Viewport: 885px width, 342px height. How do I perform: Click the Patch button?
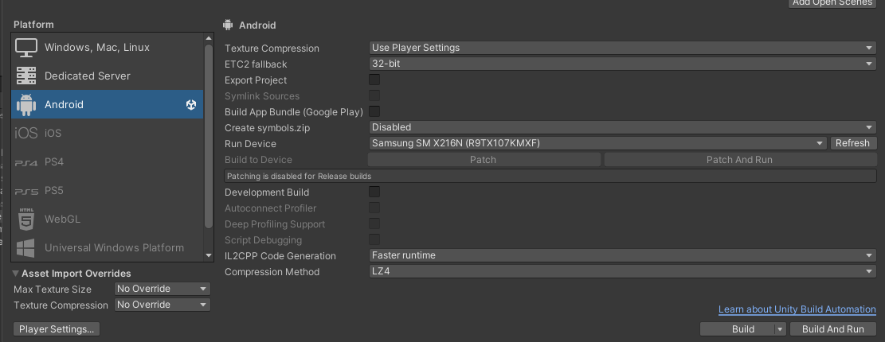pyautogui.click(x=484, y=159)
